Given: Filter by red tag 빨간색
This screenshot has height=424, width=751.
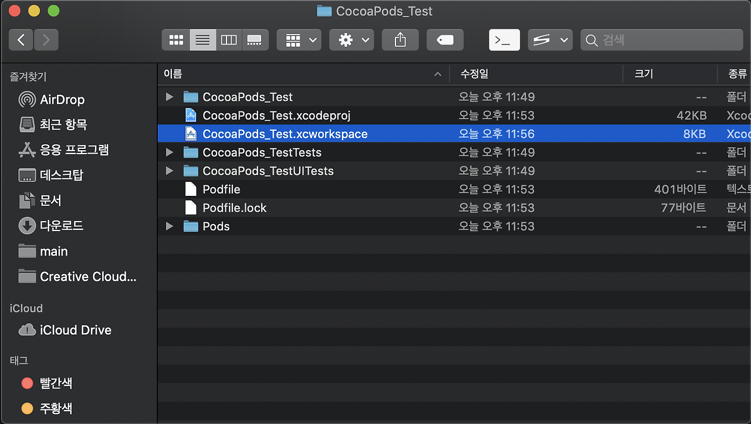Looking at the screenshot, I should click(47, 383).
